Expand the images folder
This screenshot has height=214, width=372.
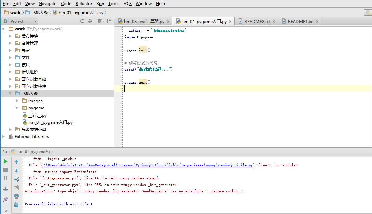(17, 101)
